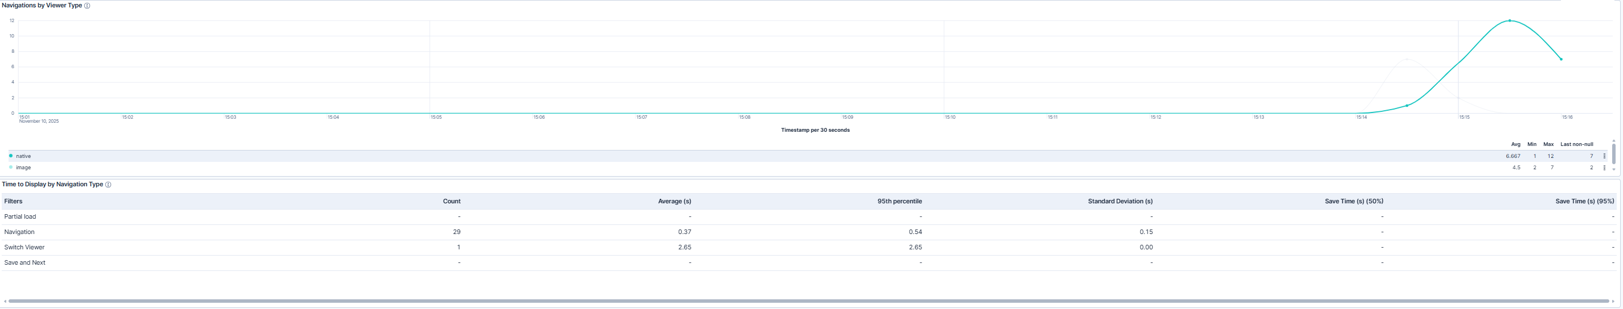Screen dimensions: 1623x309
Task: Click Switch Viewer standard deviation 0.00
Action: 1146,248
